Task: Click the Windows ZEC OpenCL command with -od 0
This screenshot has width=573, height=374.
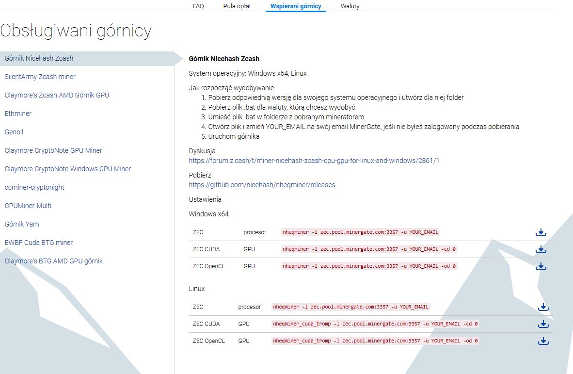Action: pyautogui.click(x=369, y=266)
